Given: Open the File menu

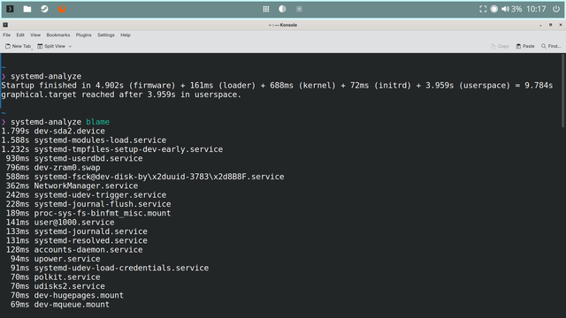Looking at the screenshot, I should tap(7, 35).
